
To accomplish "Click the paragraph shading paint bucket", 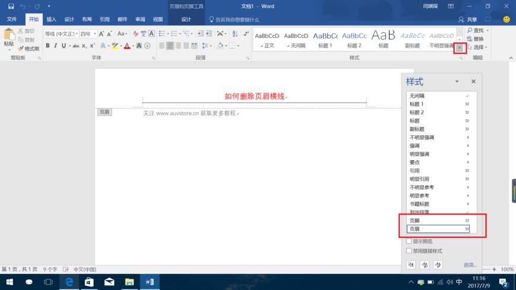I will tap(220, 46).
